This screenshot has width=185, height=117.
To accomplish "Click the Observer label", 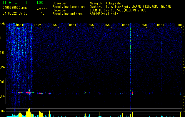I will coord(60,3).
